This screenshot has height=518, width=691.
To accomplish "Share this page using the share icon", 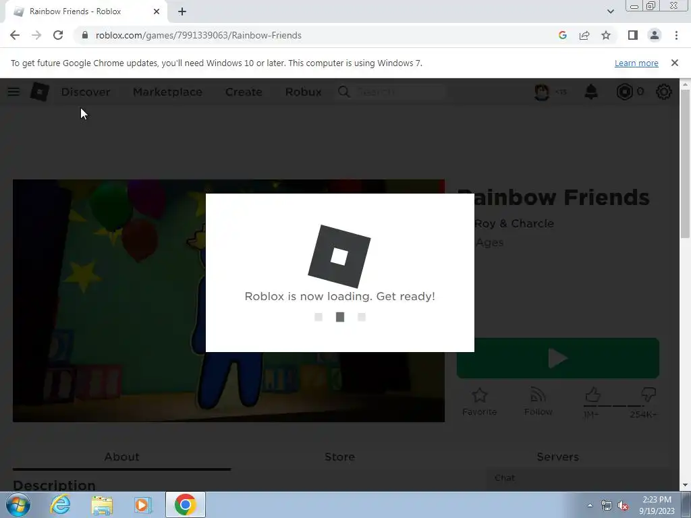I will (584, 35).
